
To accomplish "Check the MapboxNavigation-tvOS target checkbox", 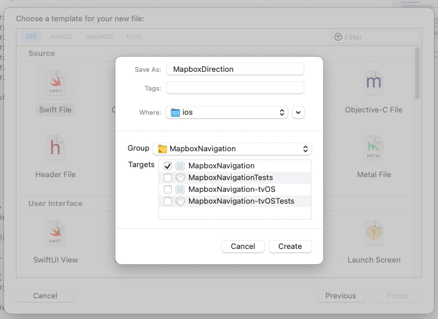I will (168, 190).
